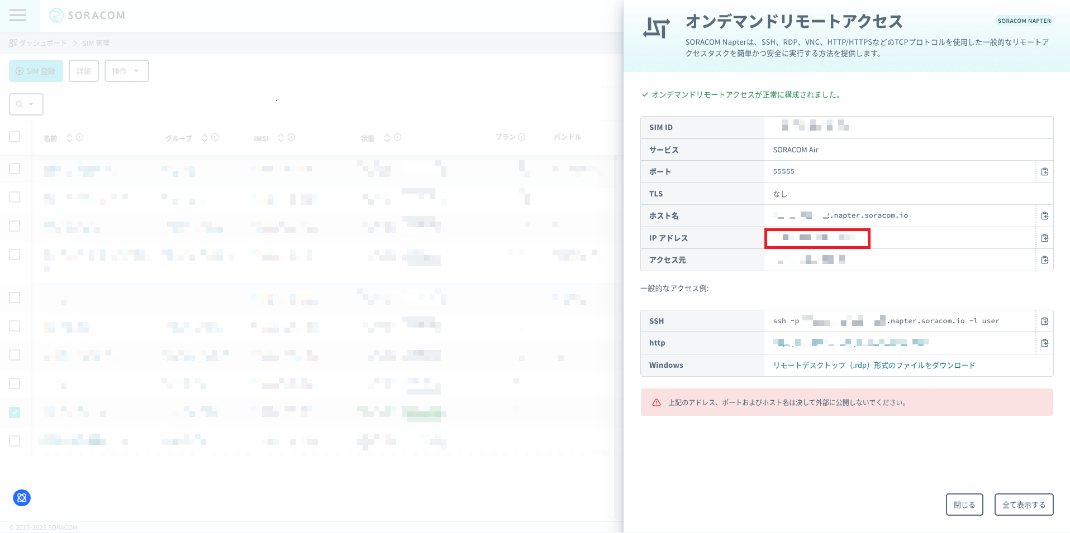
Task: Sort the 状態 column
Action: point(386,137)
